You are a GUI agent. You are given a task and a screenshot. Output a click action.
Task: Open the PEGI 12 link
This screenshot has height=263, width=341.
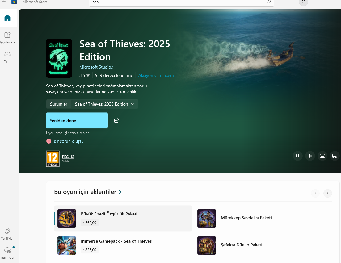pos(68,157)
